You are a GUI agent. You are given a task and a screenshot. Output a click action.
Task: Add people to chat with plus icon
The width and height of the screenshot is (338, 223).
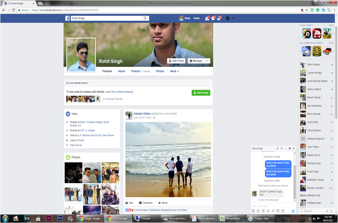(278, 148)
